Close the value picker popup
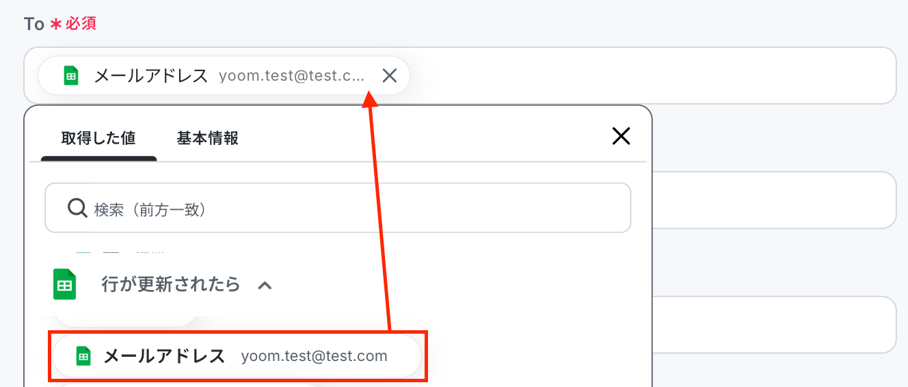 pos(621,136)
